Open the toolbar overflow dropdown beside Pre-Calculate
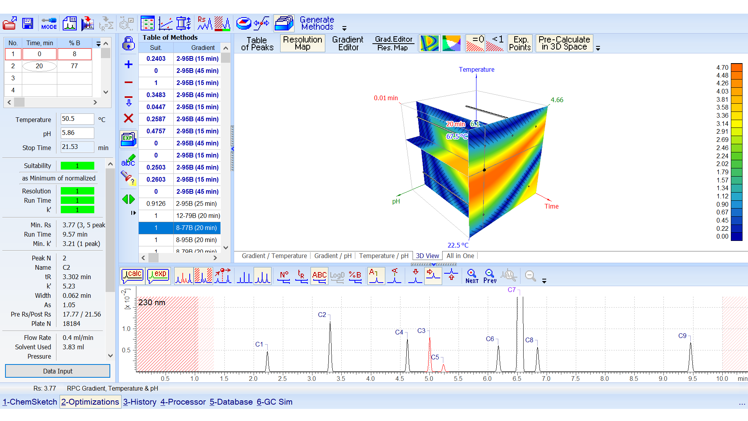Viewport: 748px width, 421px height. tap(598, 48)
